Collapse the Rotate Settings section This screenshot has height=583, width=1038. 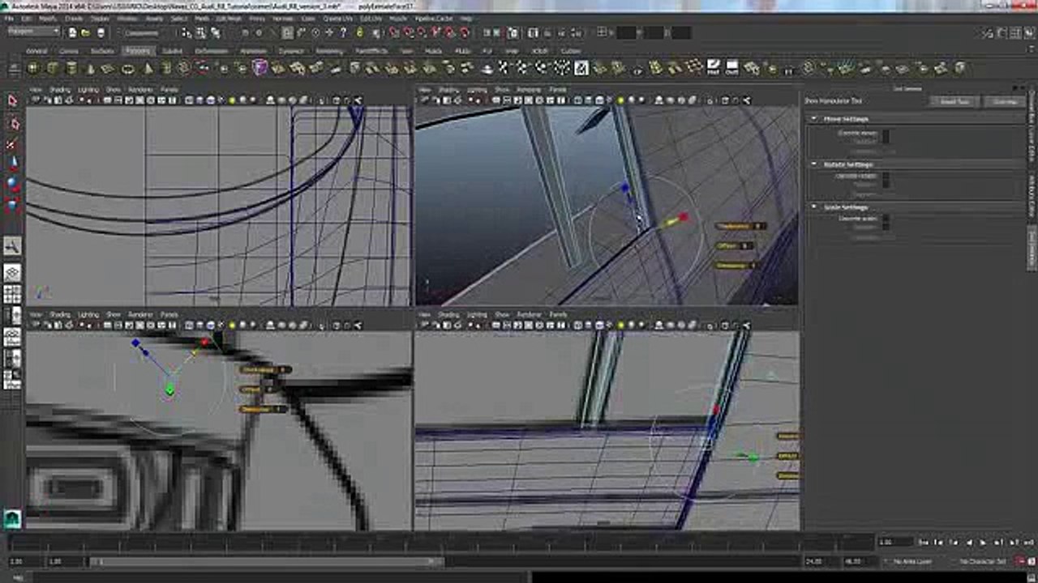814,164
